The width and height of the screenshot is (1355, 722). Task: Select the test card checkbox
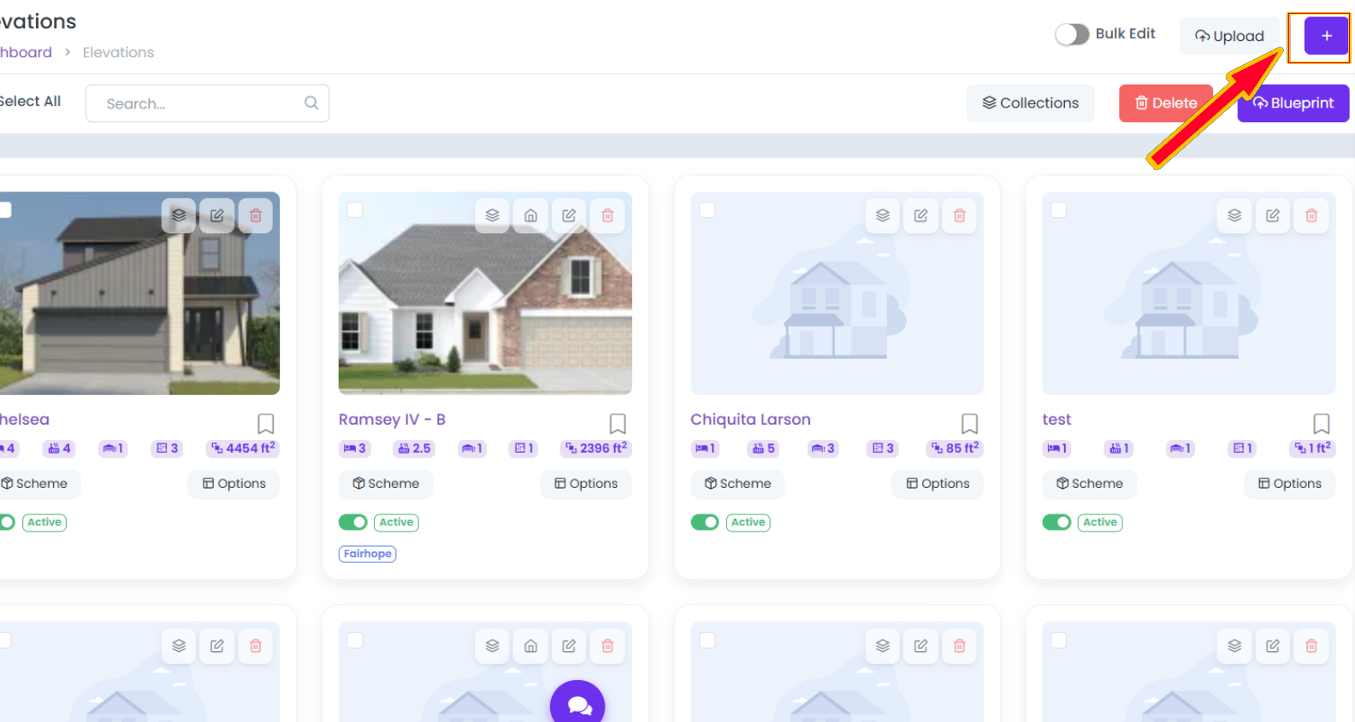pos(1059,210)
